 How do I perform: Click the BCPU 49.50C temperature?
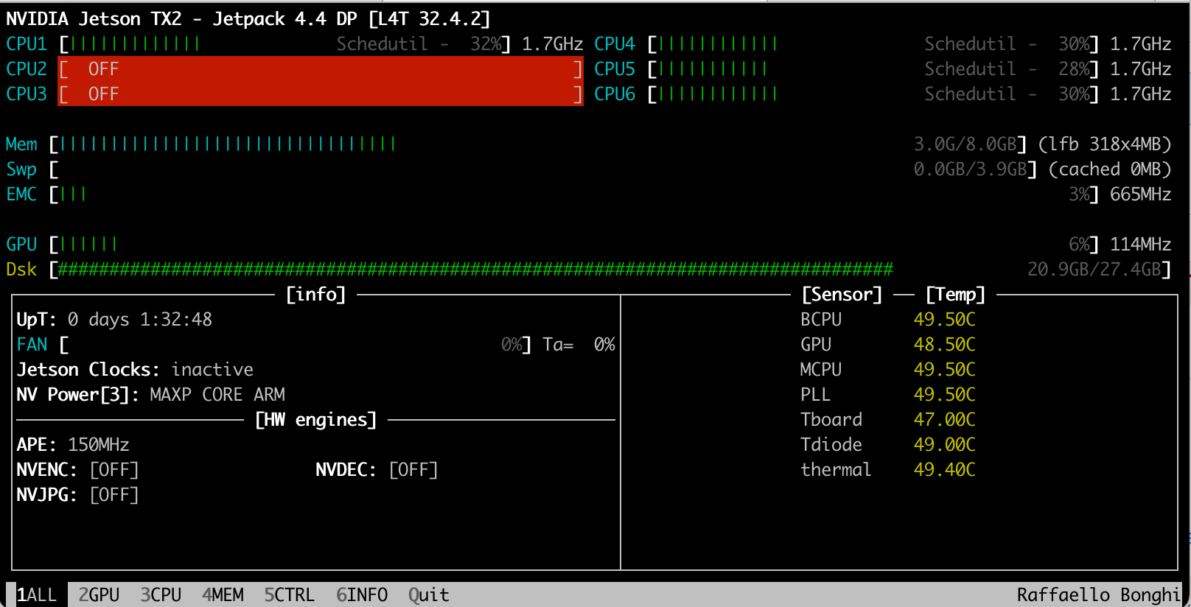coord(945,319)
